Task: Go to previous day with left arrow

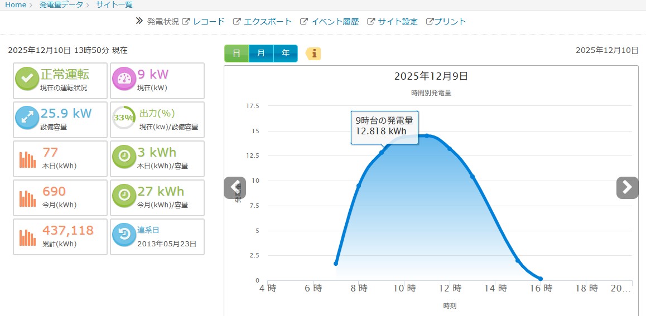Action: [235, 188]
